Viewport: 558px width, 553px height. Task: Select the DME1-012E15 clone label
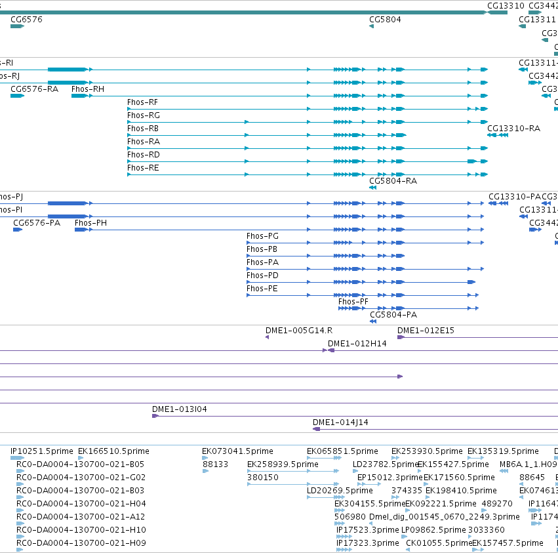pos(426,331)
